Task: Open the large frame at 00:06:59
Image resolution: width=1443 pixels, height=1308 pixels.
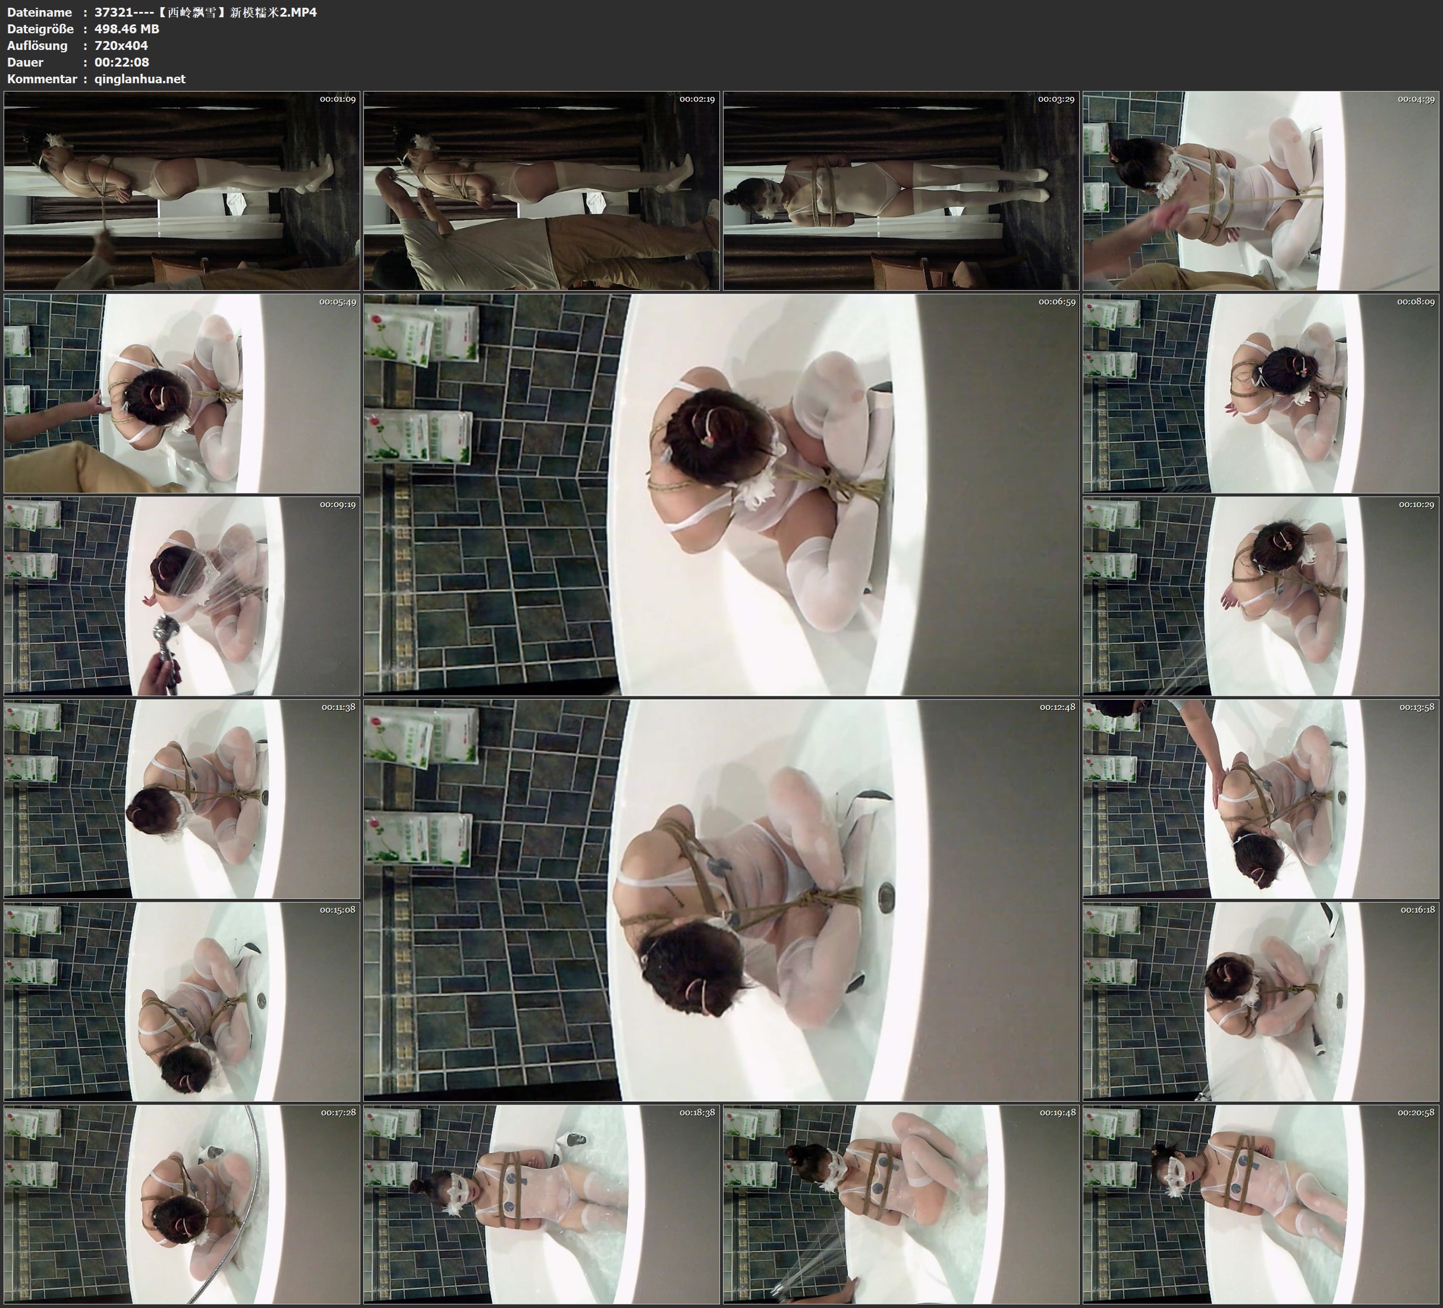Action: click(x=721, y=494)
